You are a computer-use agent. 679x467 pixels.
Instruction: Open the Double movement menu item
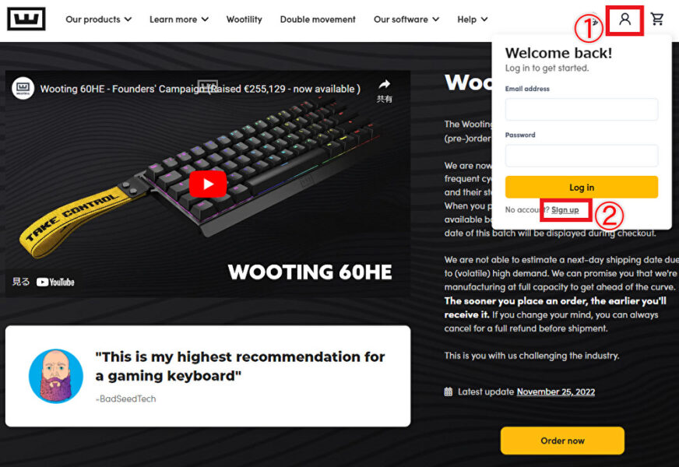(x=318, y=19)
